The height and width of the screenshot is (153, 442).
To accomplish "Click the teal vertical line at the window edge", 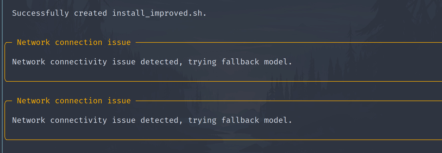I will [2, 76].
